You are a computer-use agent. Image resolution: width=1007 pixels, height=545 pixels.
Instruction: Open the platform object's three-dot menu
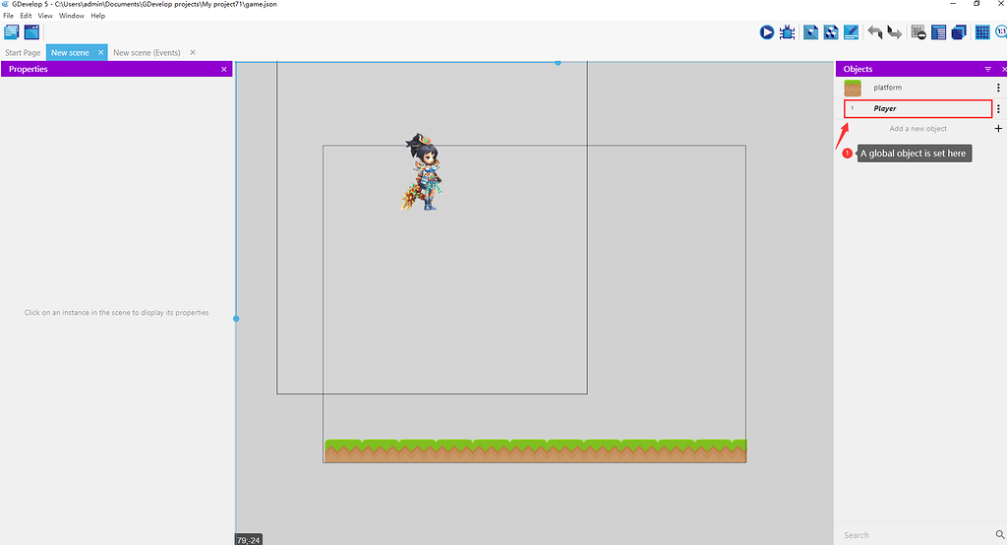[x=998, y=88]
